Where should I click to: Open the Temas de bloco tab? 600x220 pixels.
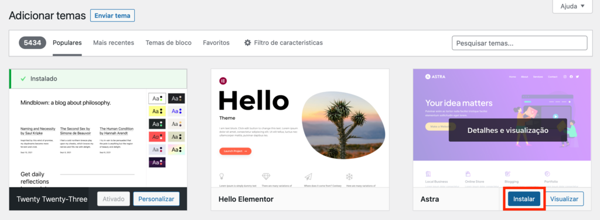click(x=168, y=43)
